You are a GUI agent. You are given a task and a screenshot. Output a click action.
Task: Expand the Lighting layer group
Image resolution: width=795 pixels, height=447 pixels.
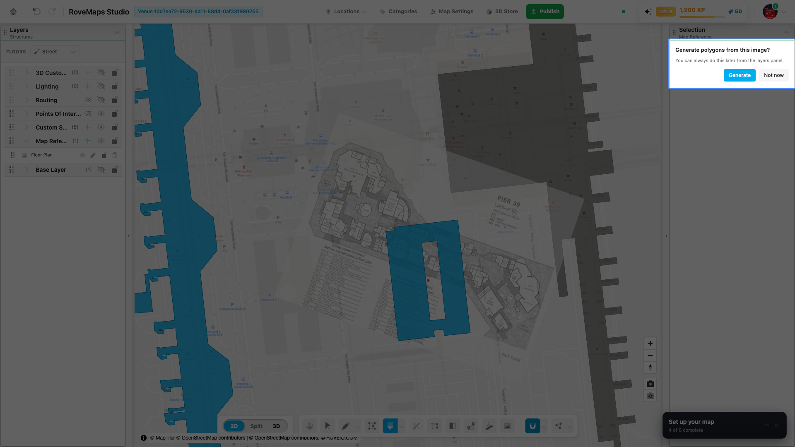tap(27, 86)
